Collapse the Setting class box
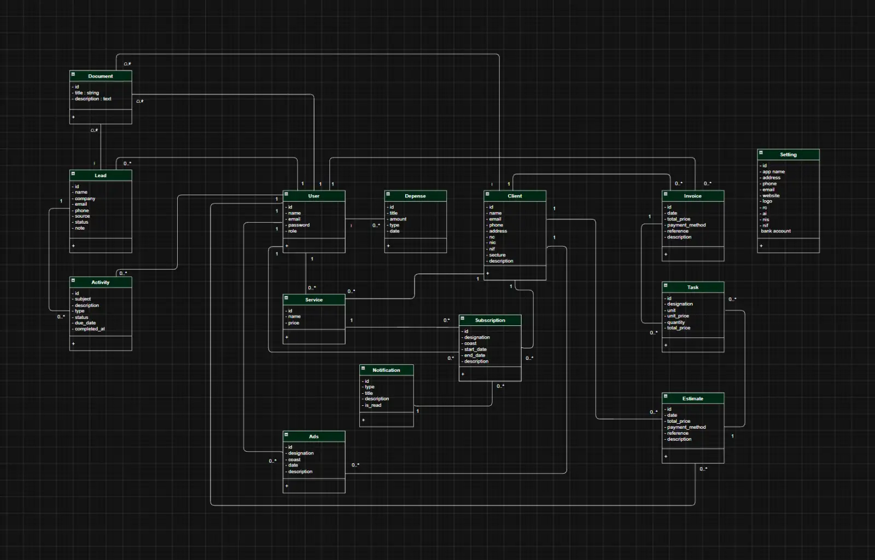The height and width of the screenshot is (560, 875). [761, 153]
